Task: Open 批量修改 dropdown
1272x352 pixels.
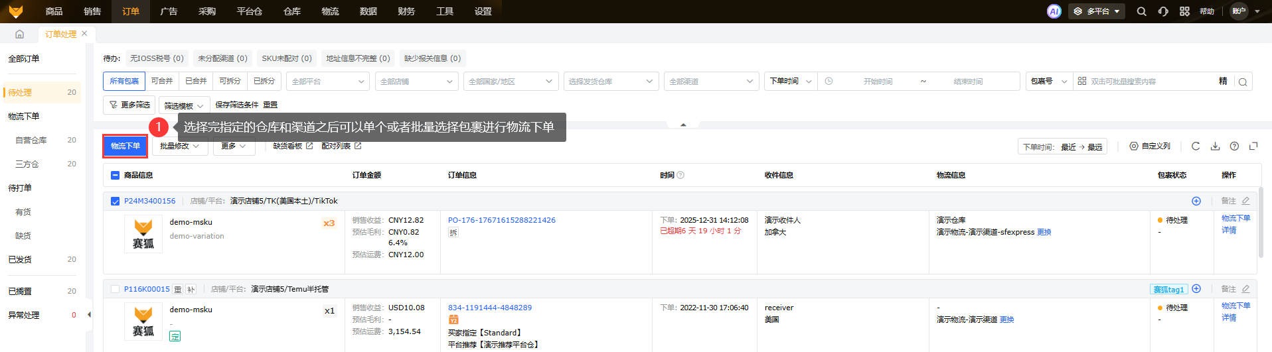Action: coord(179,146)
